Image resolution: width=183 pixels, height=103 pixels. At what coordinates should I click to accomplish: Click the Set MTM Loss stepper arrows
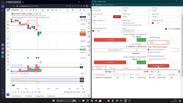[x=167, y=43]
